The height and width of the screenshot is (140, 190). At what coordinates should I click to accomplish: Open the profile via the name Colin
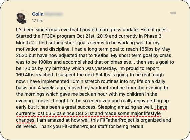tap(38, 14)
